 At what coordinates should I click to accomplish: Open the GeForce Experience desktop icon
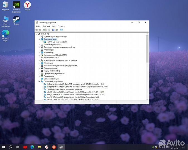pyautogui.click(x=16, y=7)
